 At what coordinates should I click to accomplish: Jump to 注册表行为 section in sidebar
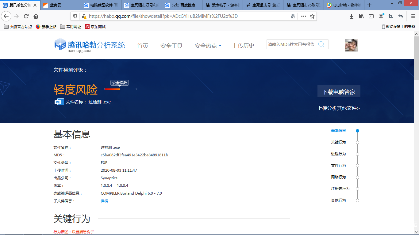click(340, 189)
